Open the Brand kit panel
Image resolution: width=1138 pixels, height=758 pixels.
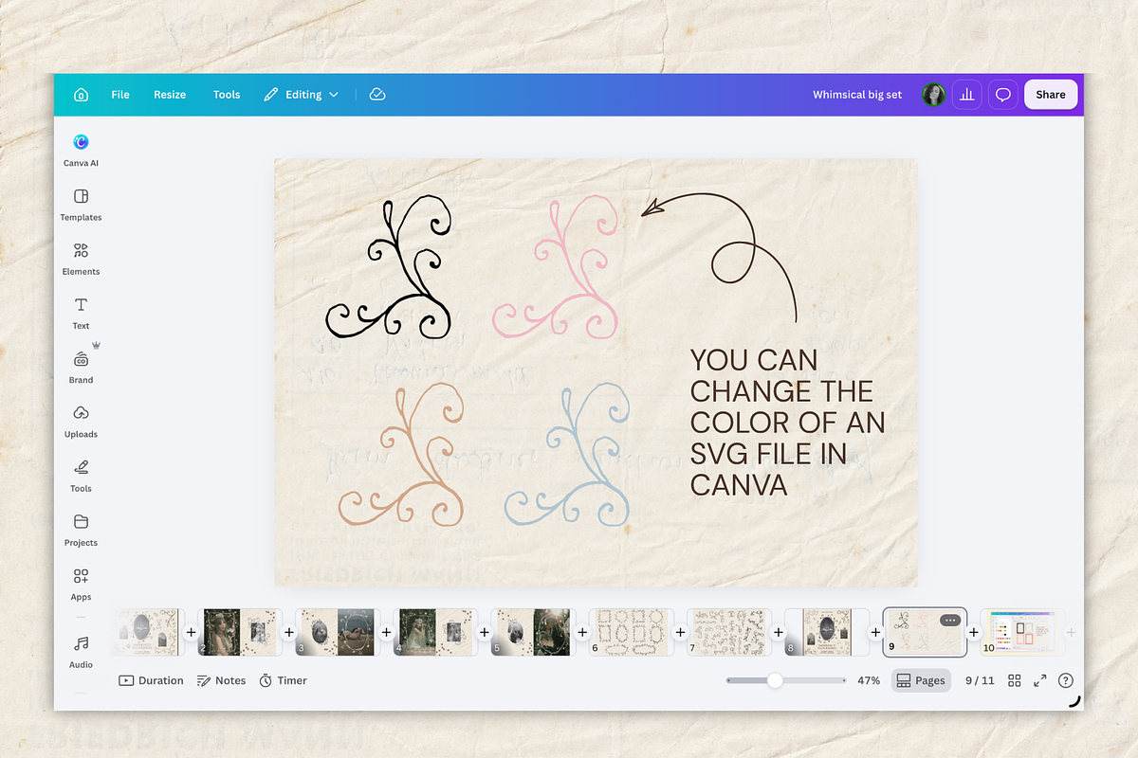point(81,368)
